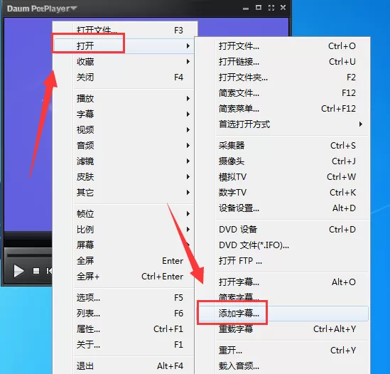Click 重载字幕 Ctrl+Alt+Y
390x374 pixels.
pos(282,329)
